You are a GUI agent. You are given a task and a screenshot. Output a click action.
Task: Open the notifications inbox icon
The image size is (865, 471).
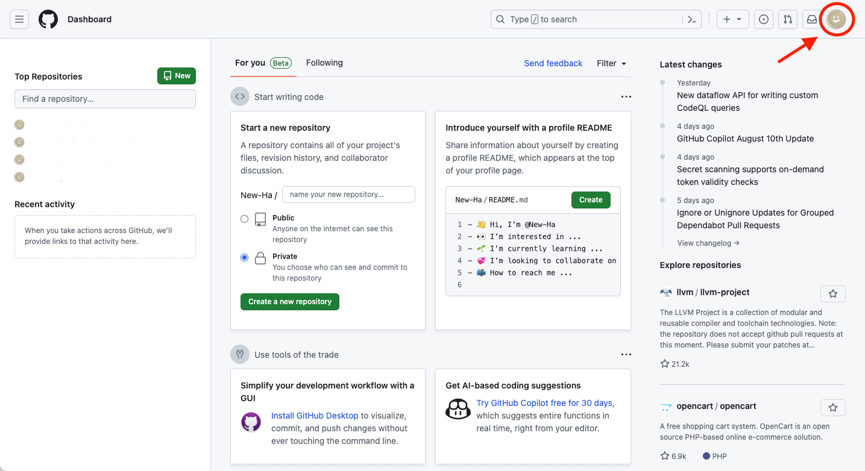pos(812,19)
